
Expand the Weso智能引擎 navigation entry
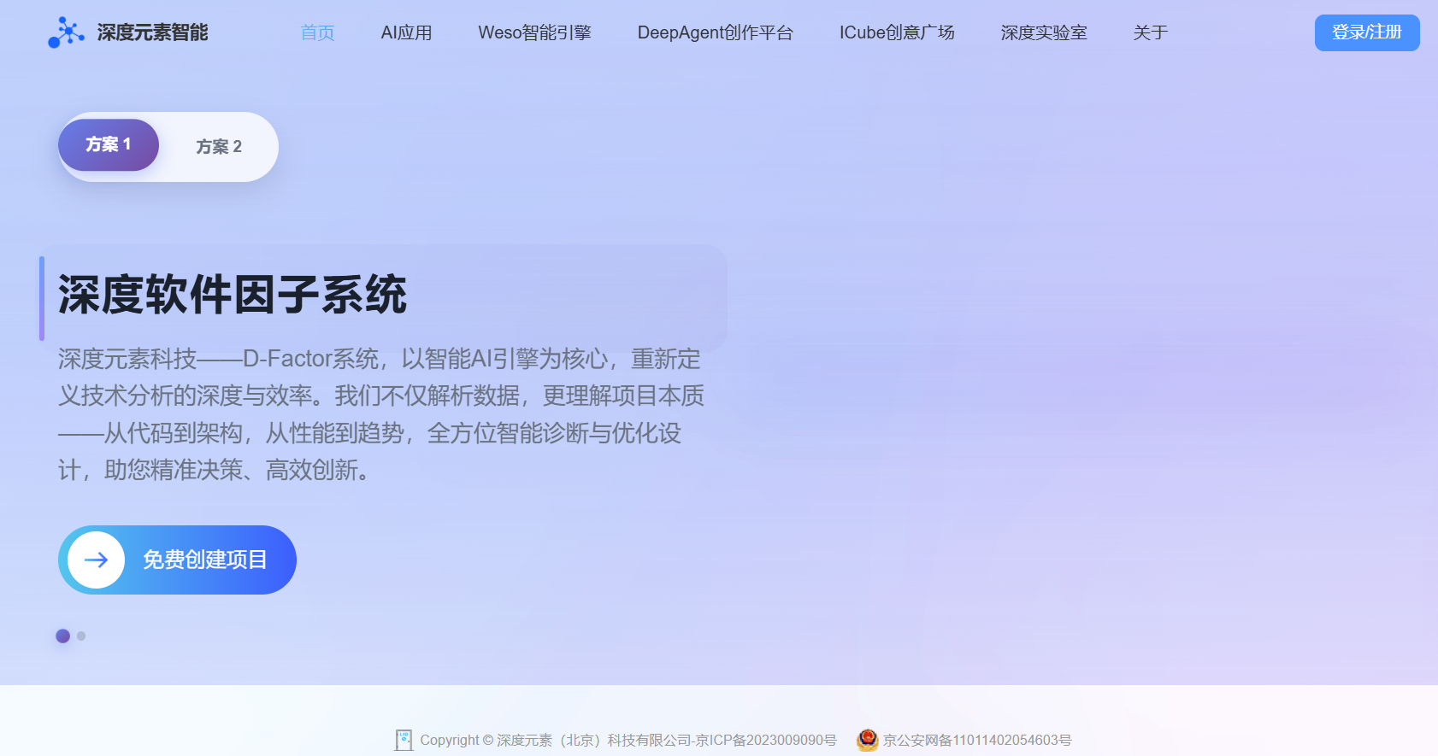(534, 32)
